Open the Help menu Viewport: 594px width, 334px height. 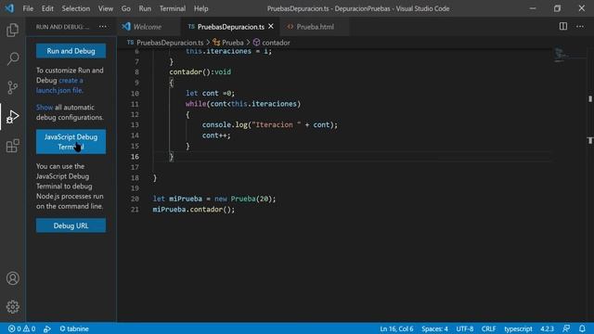click(201, 8)
